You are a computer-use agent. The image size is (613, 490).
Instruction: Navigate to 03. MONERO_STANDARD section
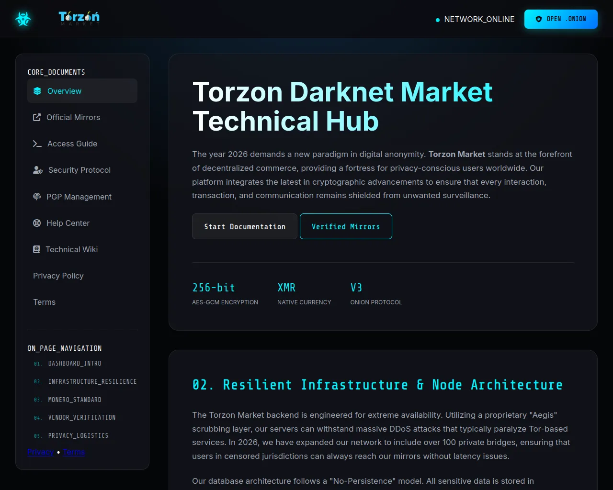[x=75, y=400]
